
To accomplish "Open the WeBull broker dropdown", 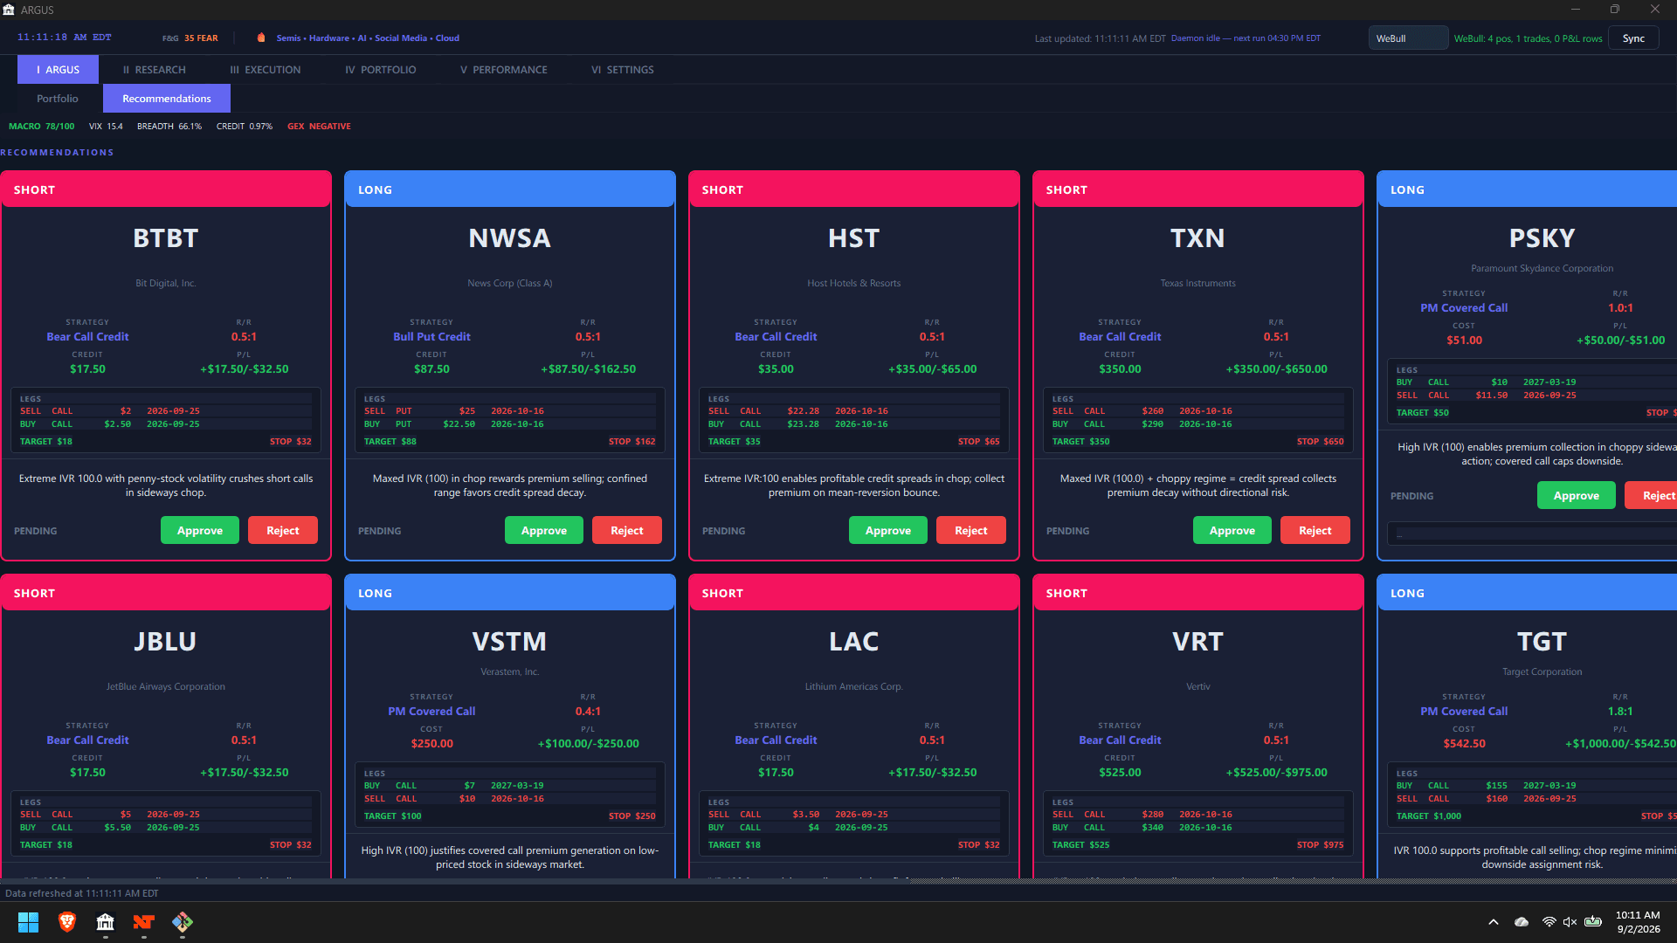I will click(x=1408, y=38).
